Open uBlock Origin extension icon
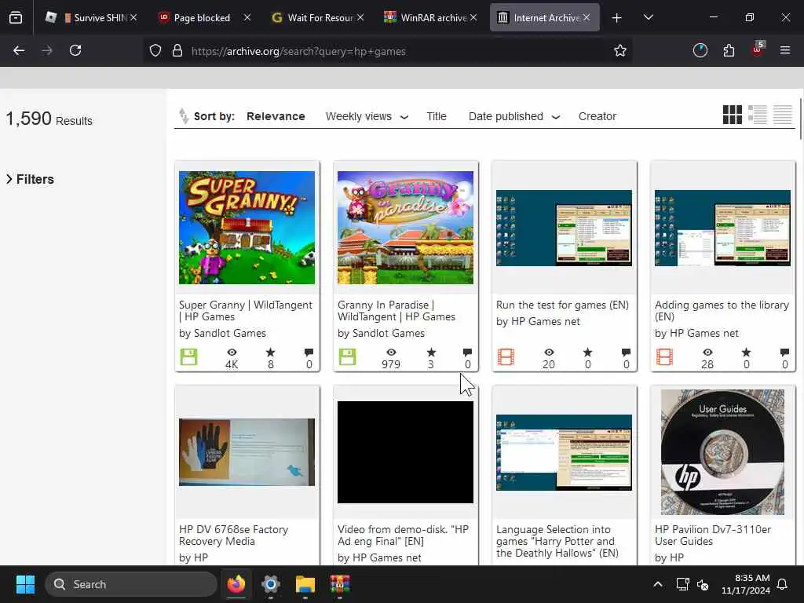The height and width of the screenshot is (603, 804). pyautogui.click(x=758, y=49)
